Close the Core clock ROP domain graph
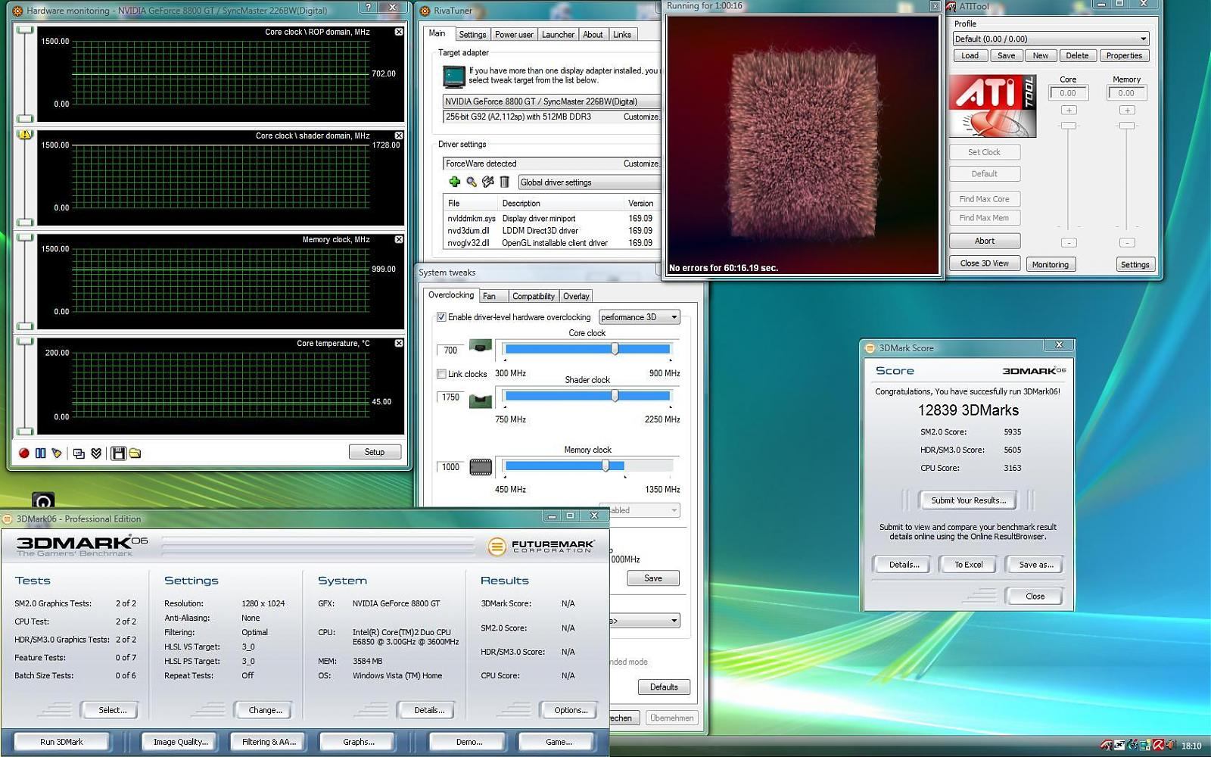Image resolution: width=1211 pixels, height=757 pixels. [x=399, y=32]
